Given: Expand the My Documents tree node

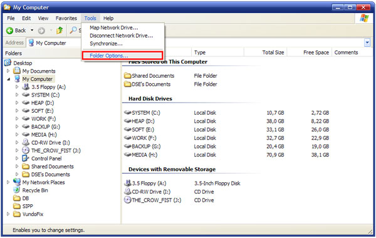Looking at the screenshot, I should (x=8, y=71).
